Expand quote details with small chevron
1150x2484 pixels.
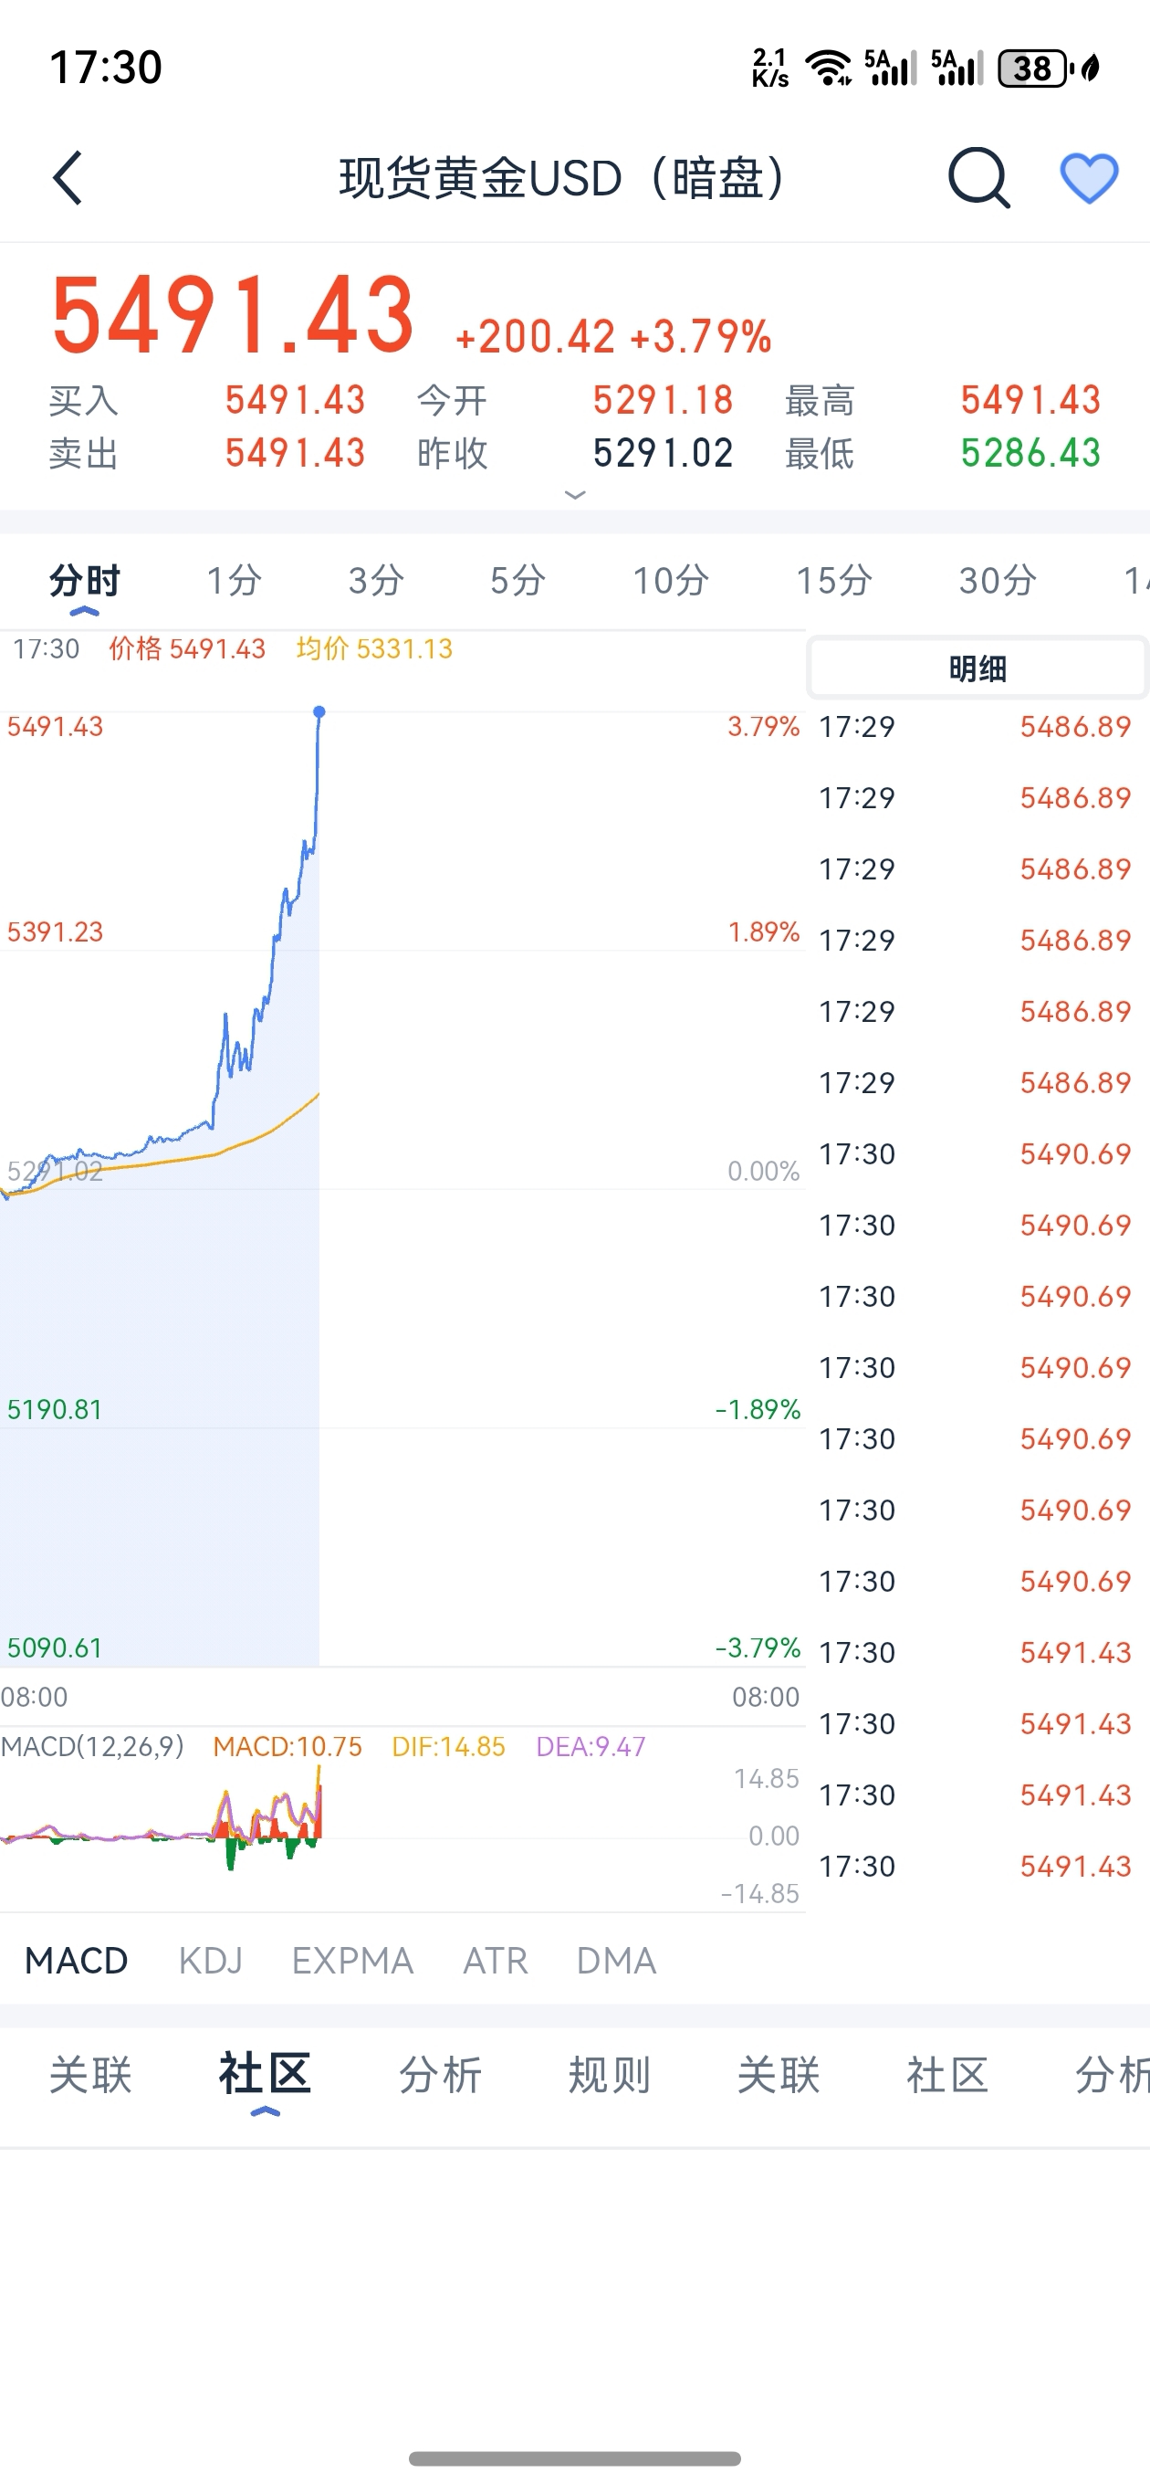[x=574, y=495]
